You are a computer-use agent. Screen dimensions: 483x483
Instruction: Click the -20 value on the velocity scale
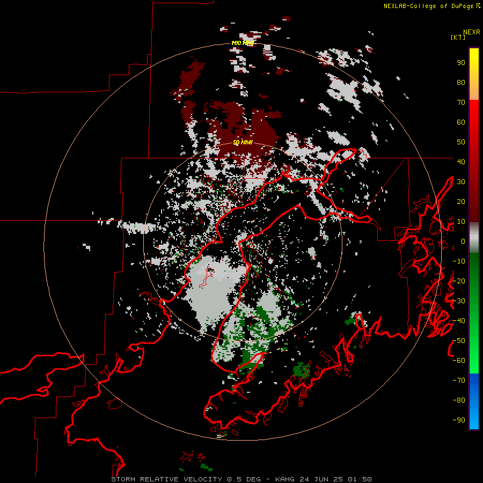(x=459, y=281)
